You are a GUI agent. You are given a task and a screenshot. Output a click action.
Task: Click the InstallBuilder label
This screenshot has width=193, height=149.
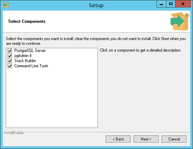pyautogui.click(x=14, y=133)
